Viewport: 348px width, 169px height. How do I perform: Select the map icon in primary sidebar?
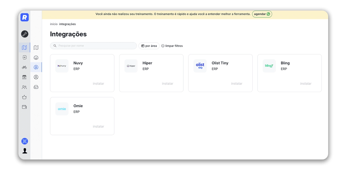(x=24, y=48)
